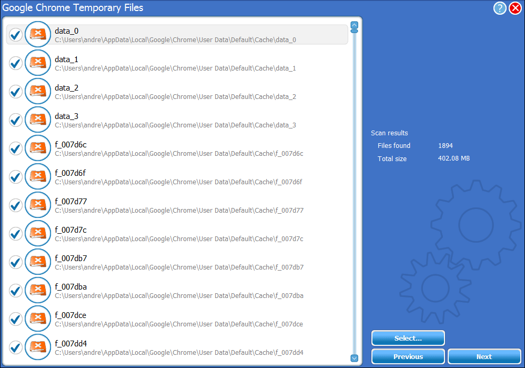Toggle the f_007db7 checkbox
Viewport: 525px width, 368px height.
pos(15,262)
